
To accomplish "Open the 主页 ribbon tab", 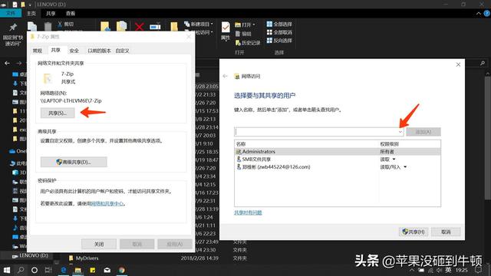I will (x=31, y=13).
